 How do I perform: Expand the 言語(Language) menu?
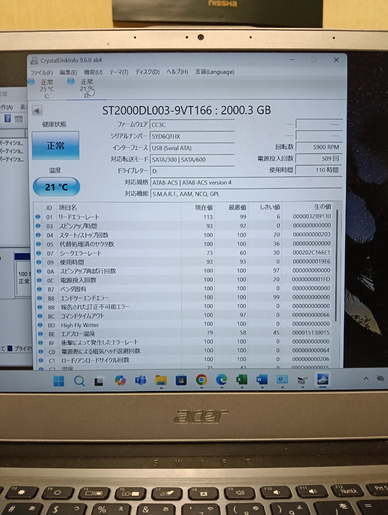214,72
